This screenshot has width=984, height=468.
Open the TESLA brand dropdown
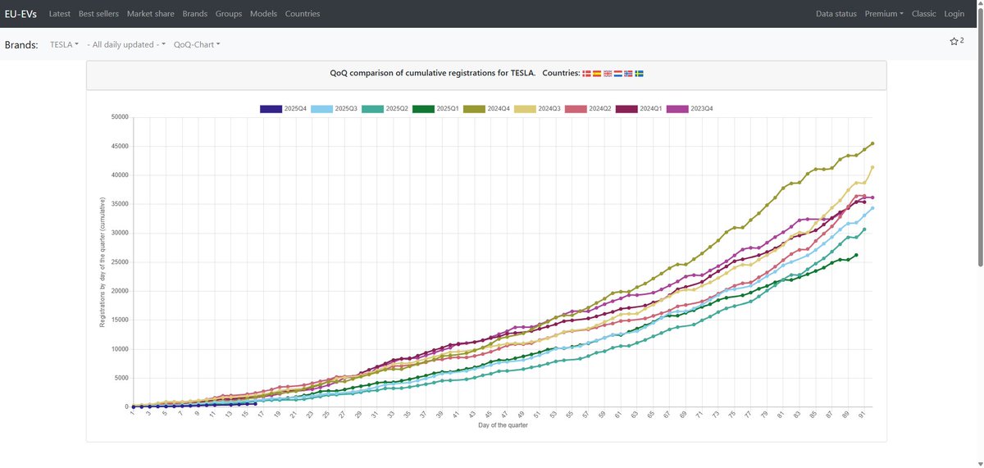(x=65, y=45)
